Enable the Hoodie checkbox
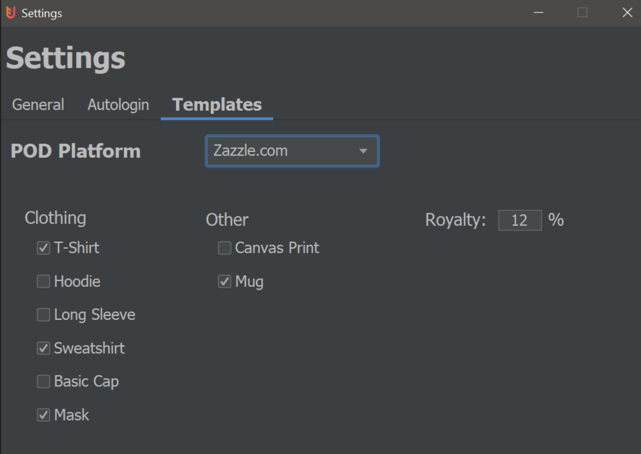Image resolution: width=641 pixels, height=454 pixels. point(44,281)
